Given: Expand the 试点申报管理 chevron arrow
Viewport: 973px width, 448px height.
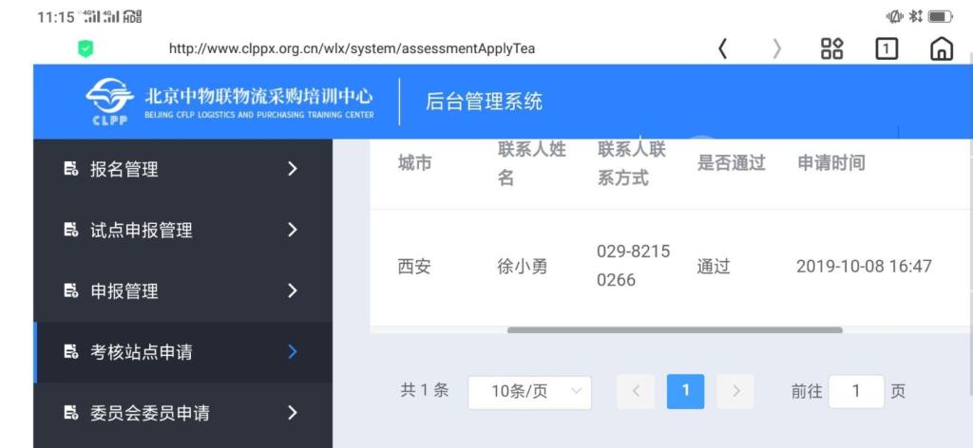Looking at the screenshot, I should pyautogui.click(x=292, y=230).
